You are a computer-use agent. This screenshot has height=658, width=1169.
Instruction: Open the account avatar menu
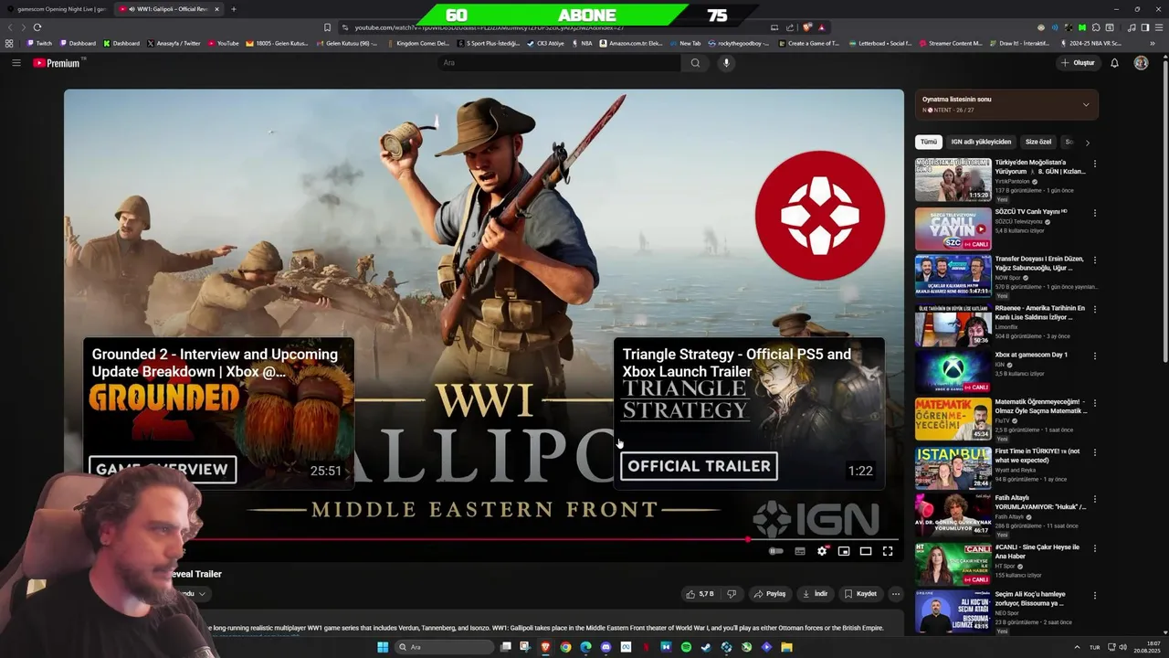pos(1141,63)
